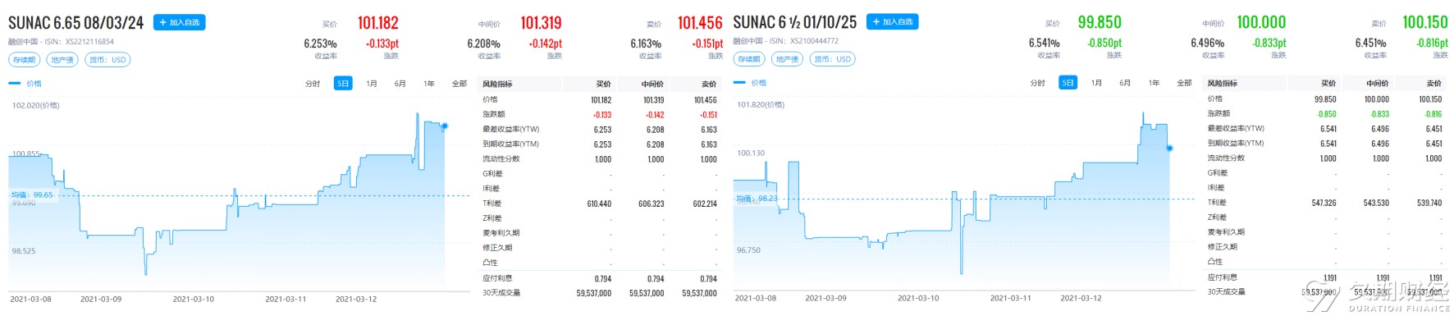The height and width of the screenshot is (316, 1454).
Task: Click 风险指标 header in left table
Action: pos(497,84)
